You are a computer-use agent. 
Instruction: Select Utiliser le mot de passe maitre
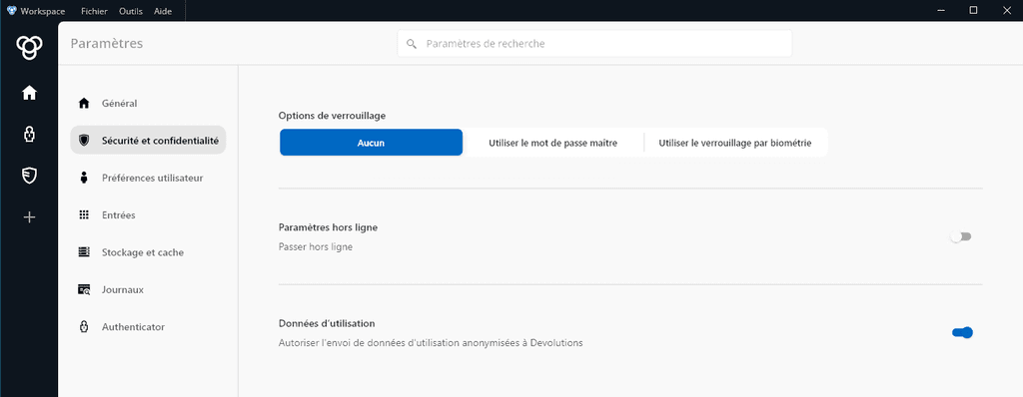552,143
